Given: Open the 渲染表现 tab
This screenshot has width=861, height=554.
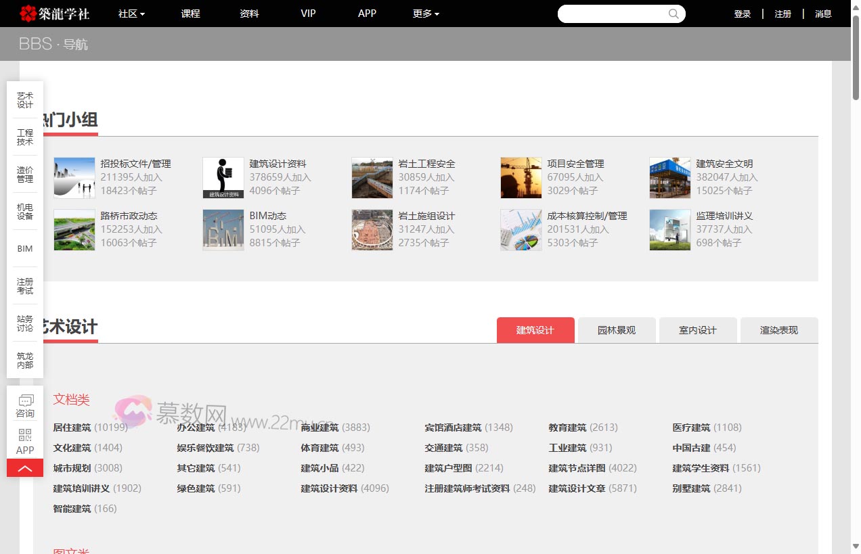Looking at the screenshot, I should 778,330.
